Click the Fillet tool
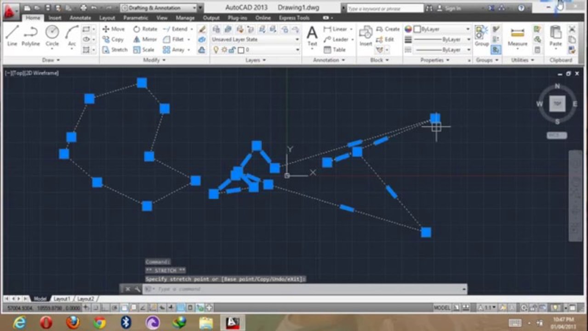The height and width of the screenshot is (331, 588). tap(174, 40)
